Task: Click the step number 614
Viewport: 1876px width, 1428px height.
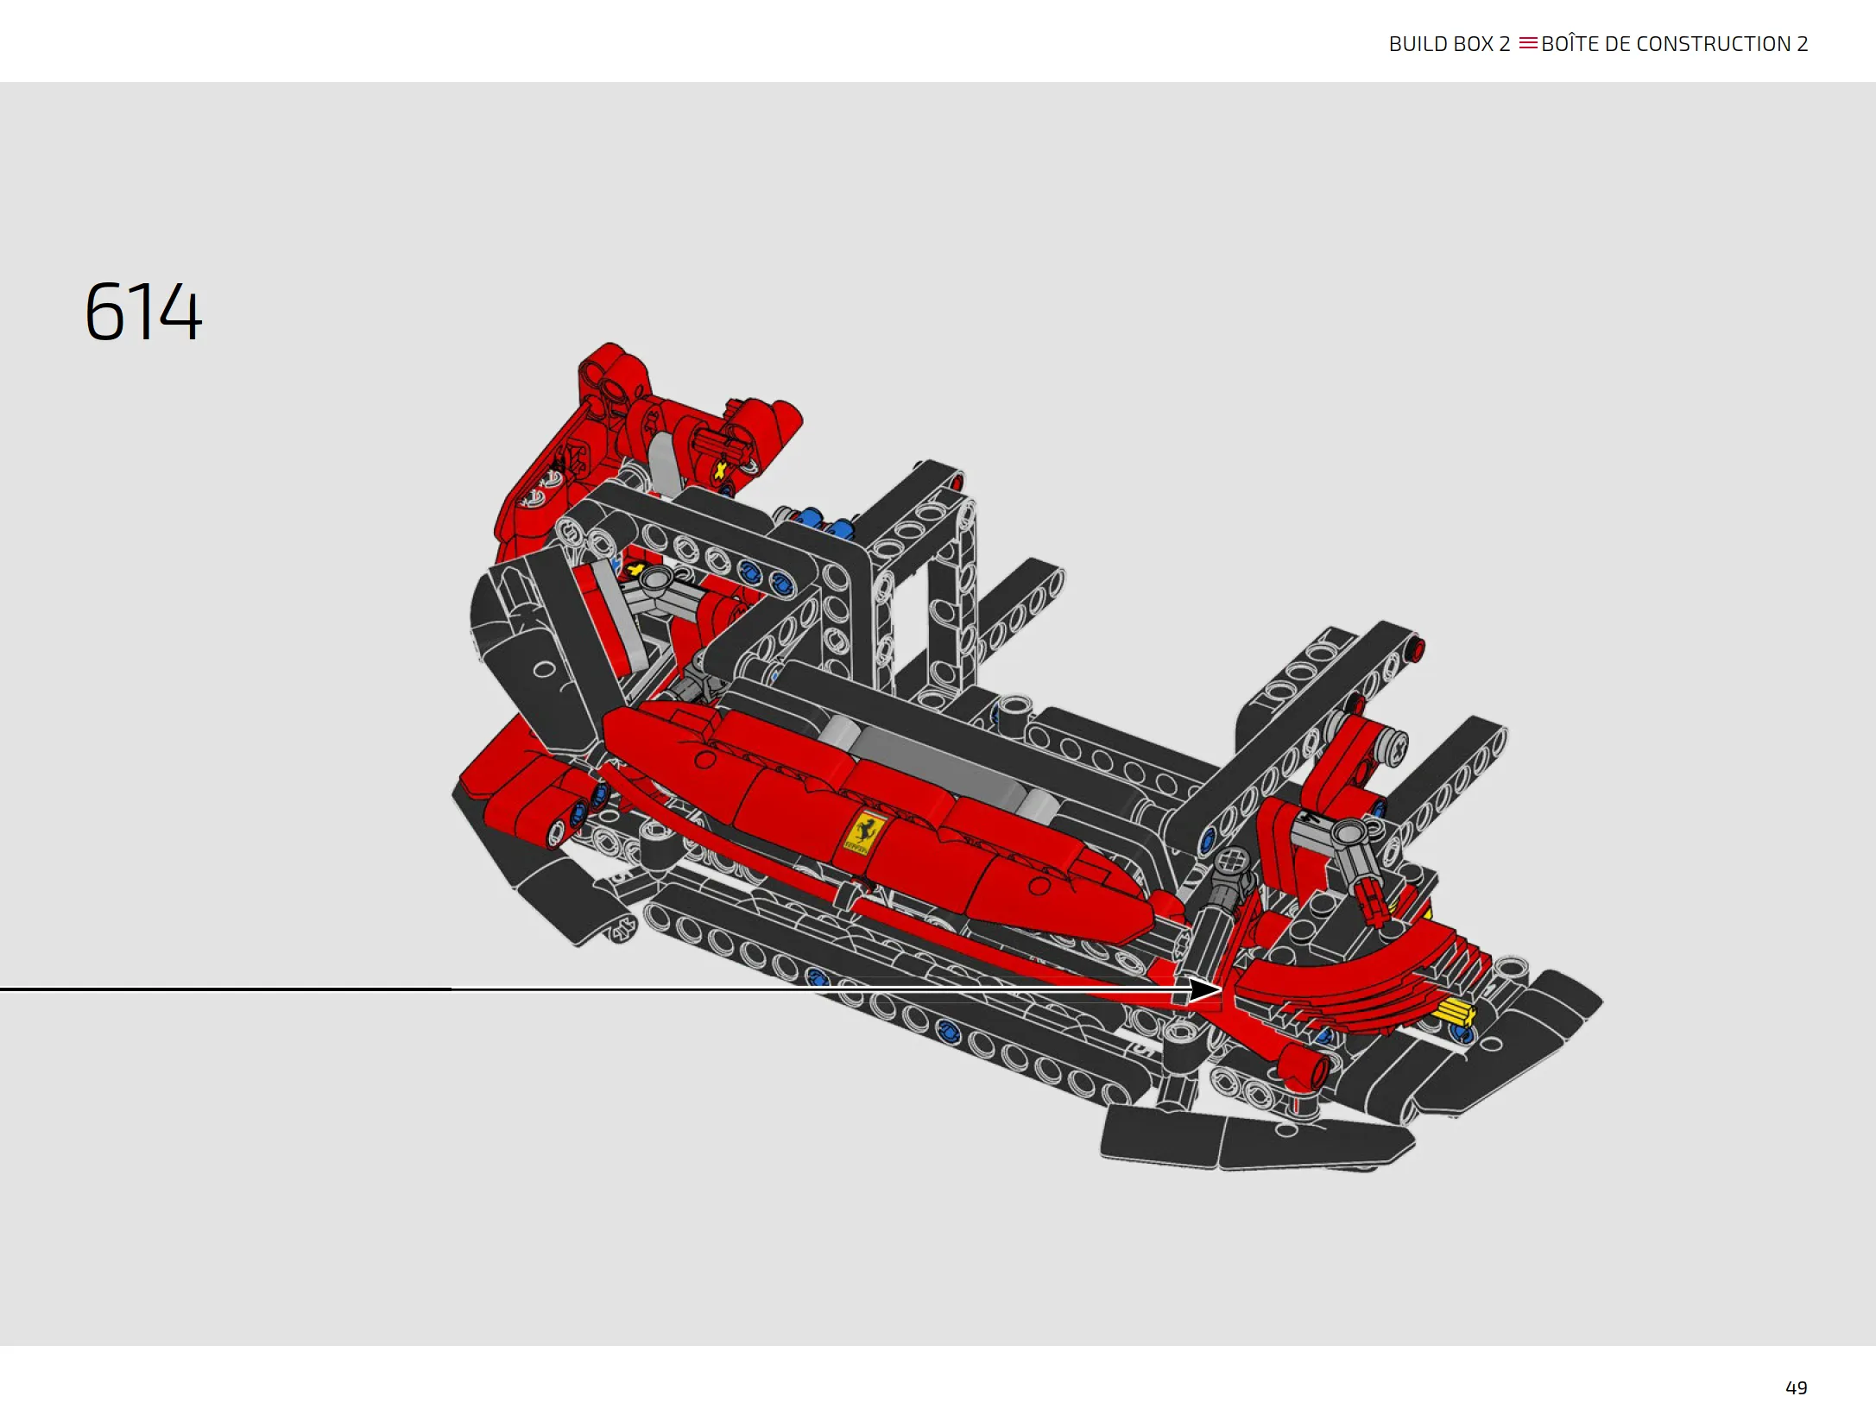Action: pyautogui.click(x=143, y=312)
